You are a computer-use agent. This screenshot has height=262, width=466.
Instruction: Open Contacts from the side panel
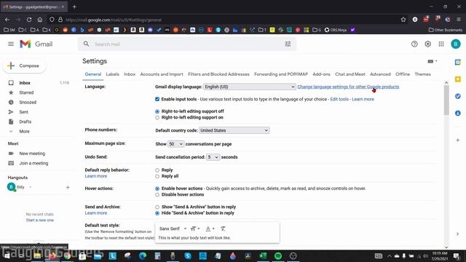click(458, 114)
